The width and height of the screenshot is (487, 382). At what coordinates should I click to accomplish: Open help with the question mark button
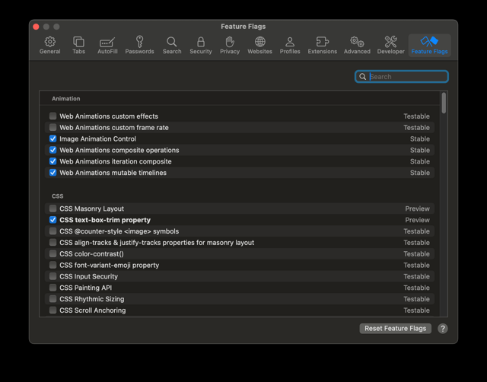coord(443,328)
